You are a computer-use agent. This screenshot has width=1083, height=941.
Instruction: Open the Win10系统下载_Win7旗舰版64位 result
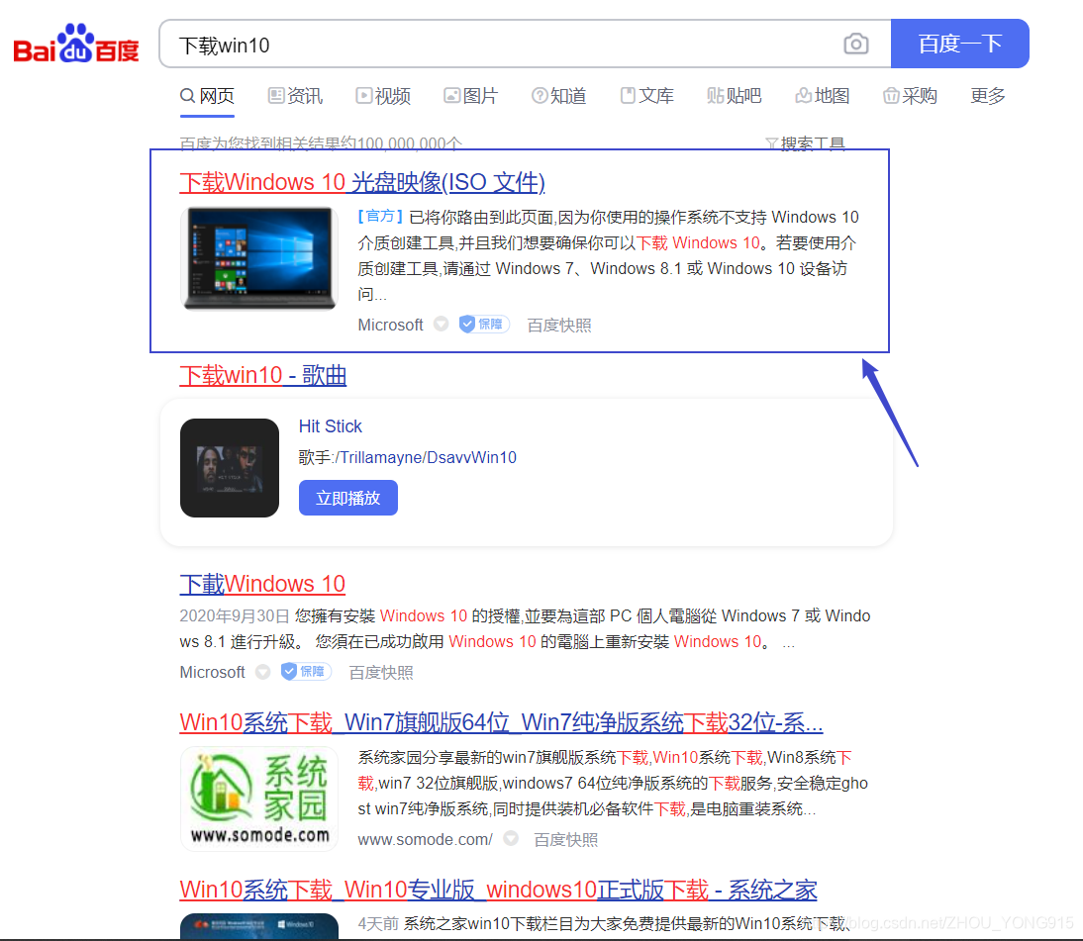click(x=502, y=723)
